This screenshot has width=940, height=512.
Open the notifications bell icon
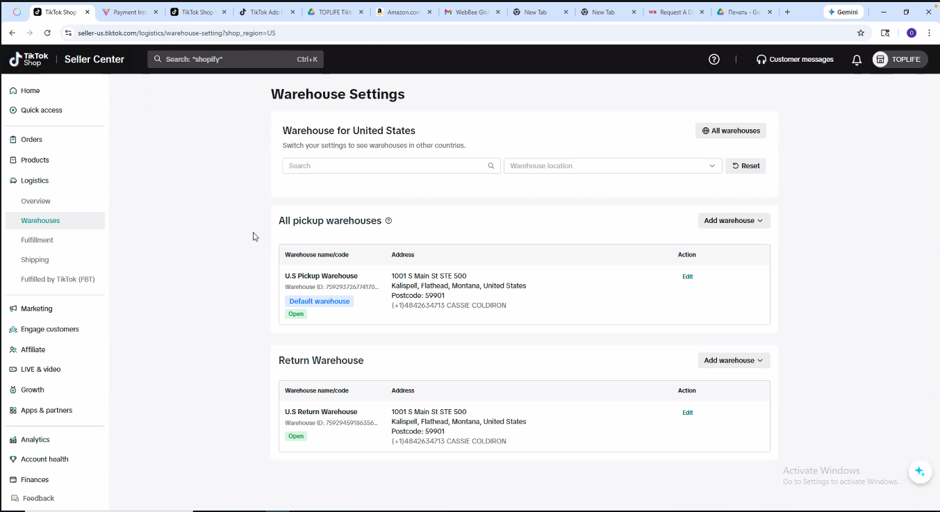pyautogui.click(x=857, y=60)
